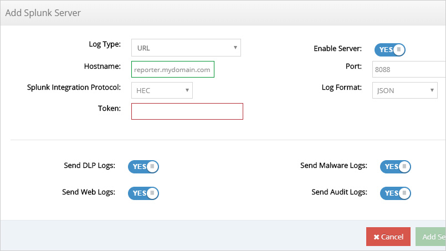446x251 pixels.
Task: Click the green Add Server button
Action: pyautogui.click(x=430, y=237)
